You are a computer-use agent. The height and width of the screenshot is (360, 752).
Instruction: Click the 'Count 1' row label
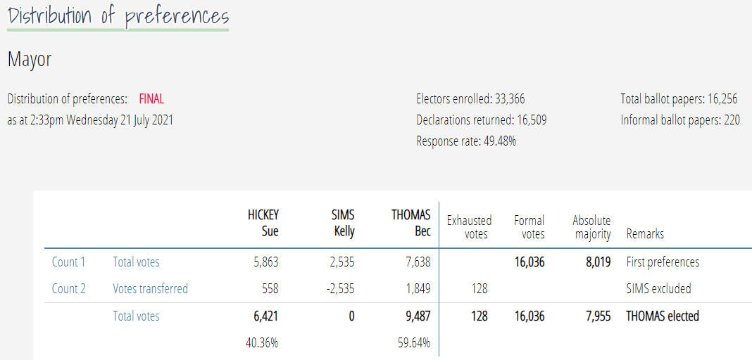pos(68,262)
